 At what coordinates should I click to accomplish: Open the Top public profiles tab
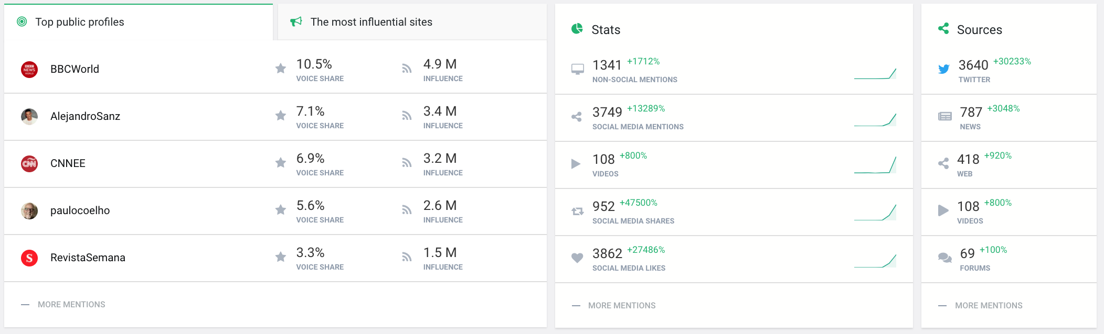[x=139, y=22]
